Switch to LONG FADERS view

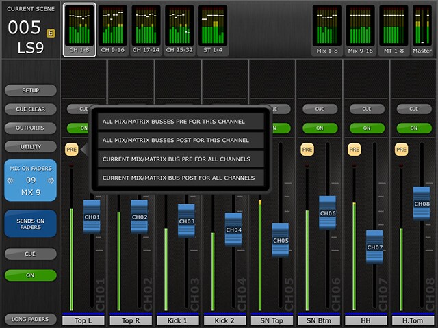31,320
